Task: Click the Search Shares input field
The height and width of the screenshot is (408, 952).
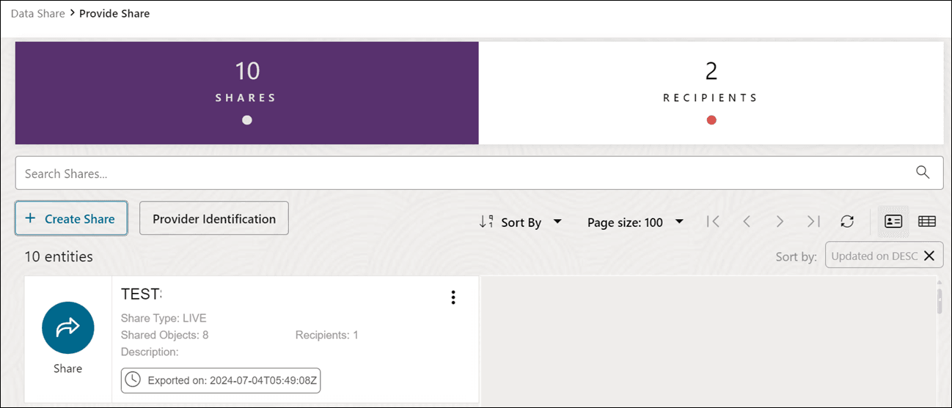Action: [x=462, y=174]
